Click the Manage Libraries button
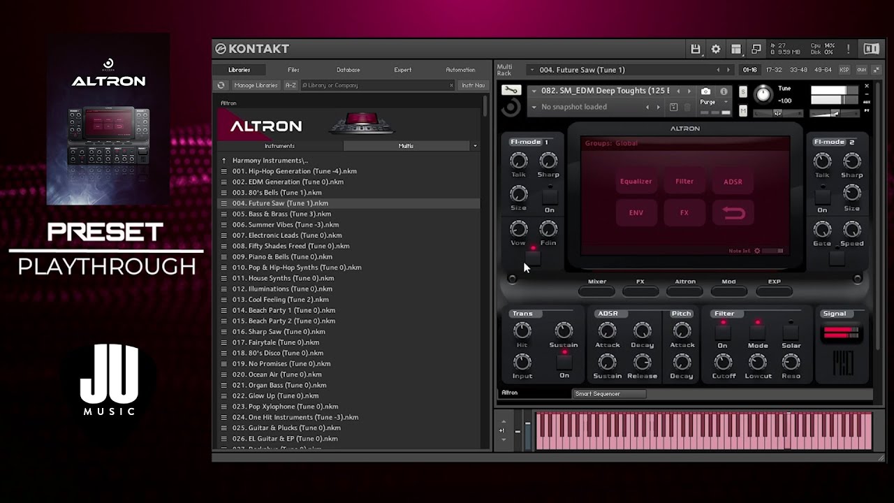Screen dimensions: 894x503 click(x=256, y=85)
